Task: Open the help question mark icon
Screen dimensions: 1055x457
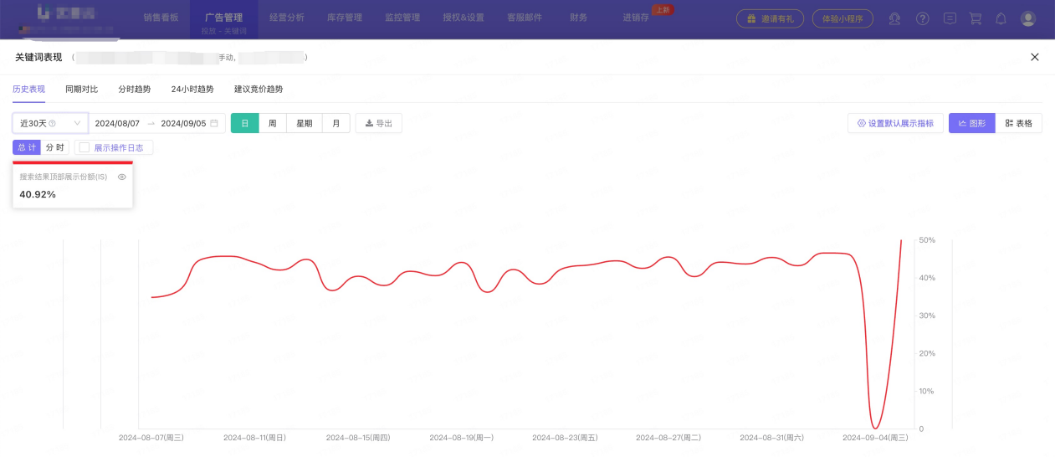Action: pos(923,18)
